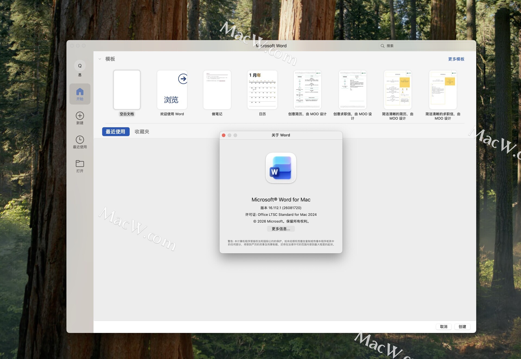521x359 pixels.
Task: Open the 更多模板 link
Action: tap(456, 59)
